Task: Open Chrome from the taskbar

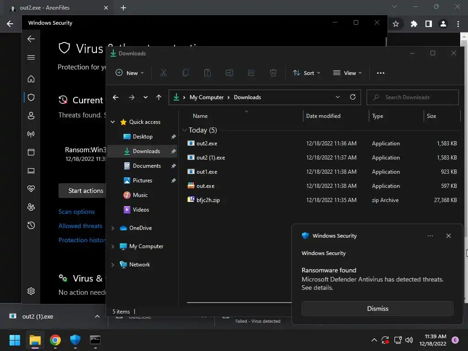Action: coord(55,340)
